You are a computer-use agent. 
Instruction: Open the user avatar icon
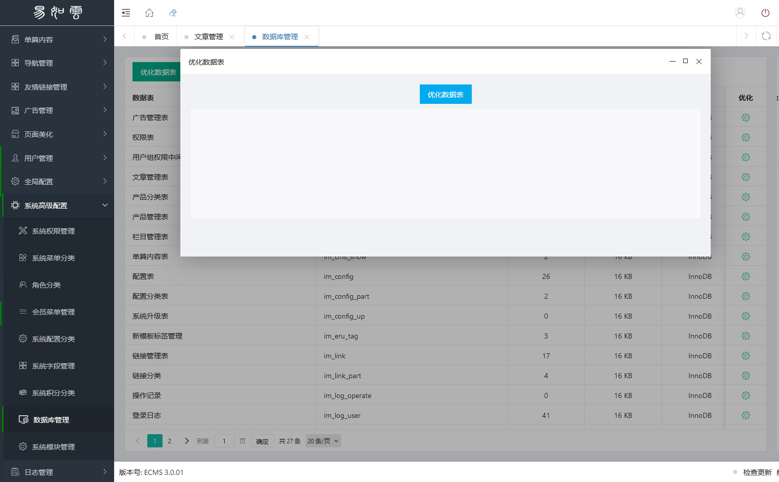coord(740,13)
